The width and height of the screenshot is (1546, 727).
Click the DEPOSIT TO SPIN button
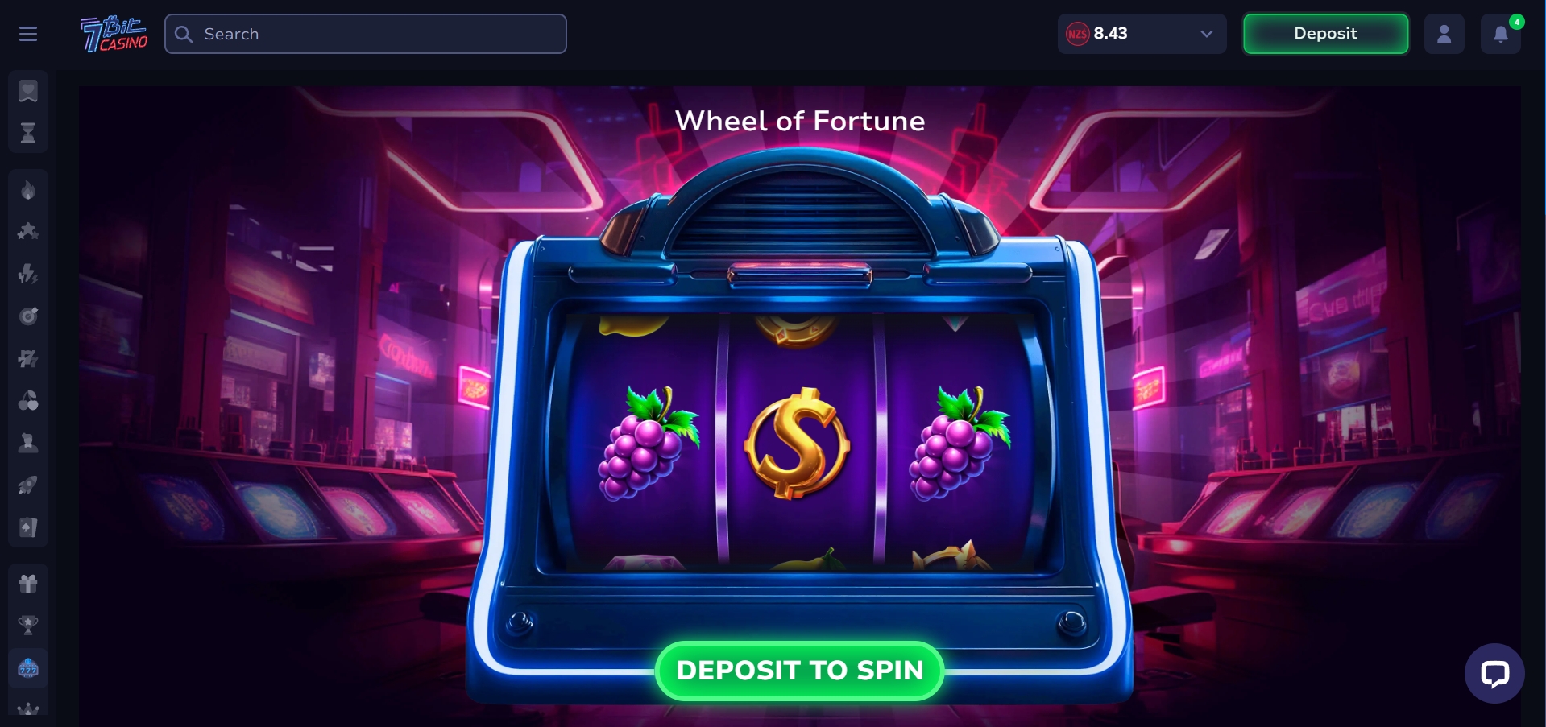pos(799,671)
